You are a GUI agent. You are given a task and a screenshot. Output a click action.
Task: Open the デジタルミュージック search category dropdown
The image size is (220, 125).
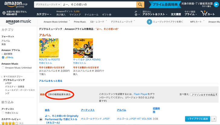(x=48, y=5)
